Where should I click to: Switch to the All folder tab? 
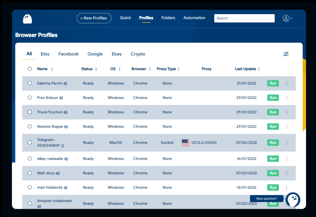[x=29, y=54]
